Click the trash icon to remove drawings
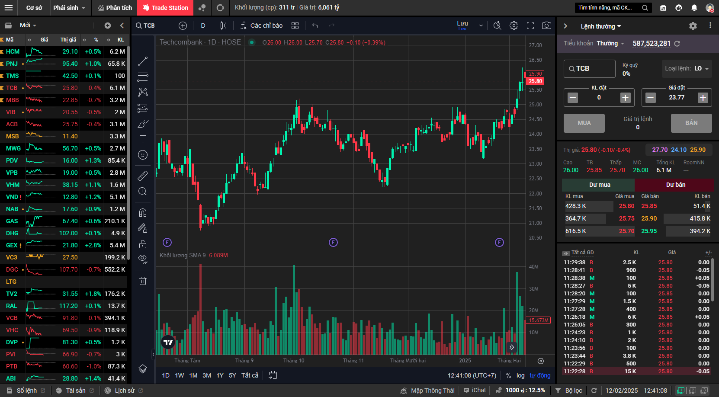The image size is (719, 397). click(x=143, y=281)
